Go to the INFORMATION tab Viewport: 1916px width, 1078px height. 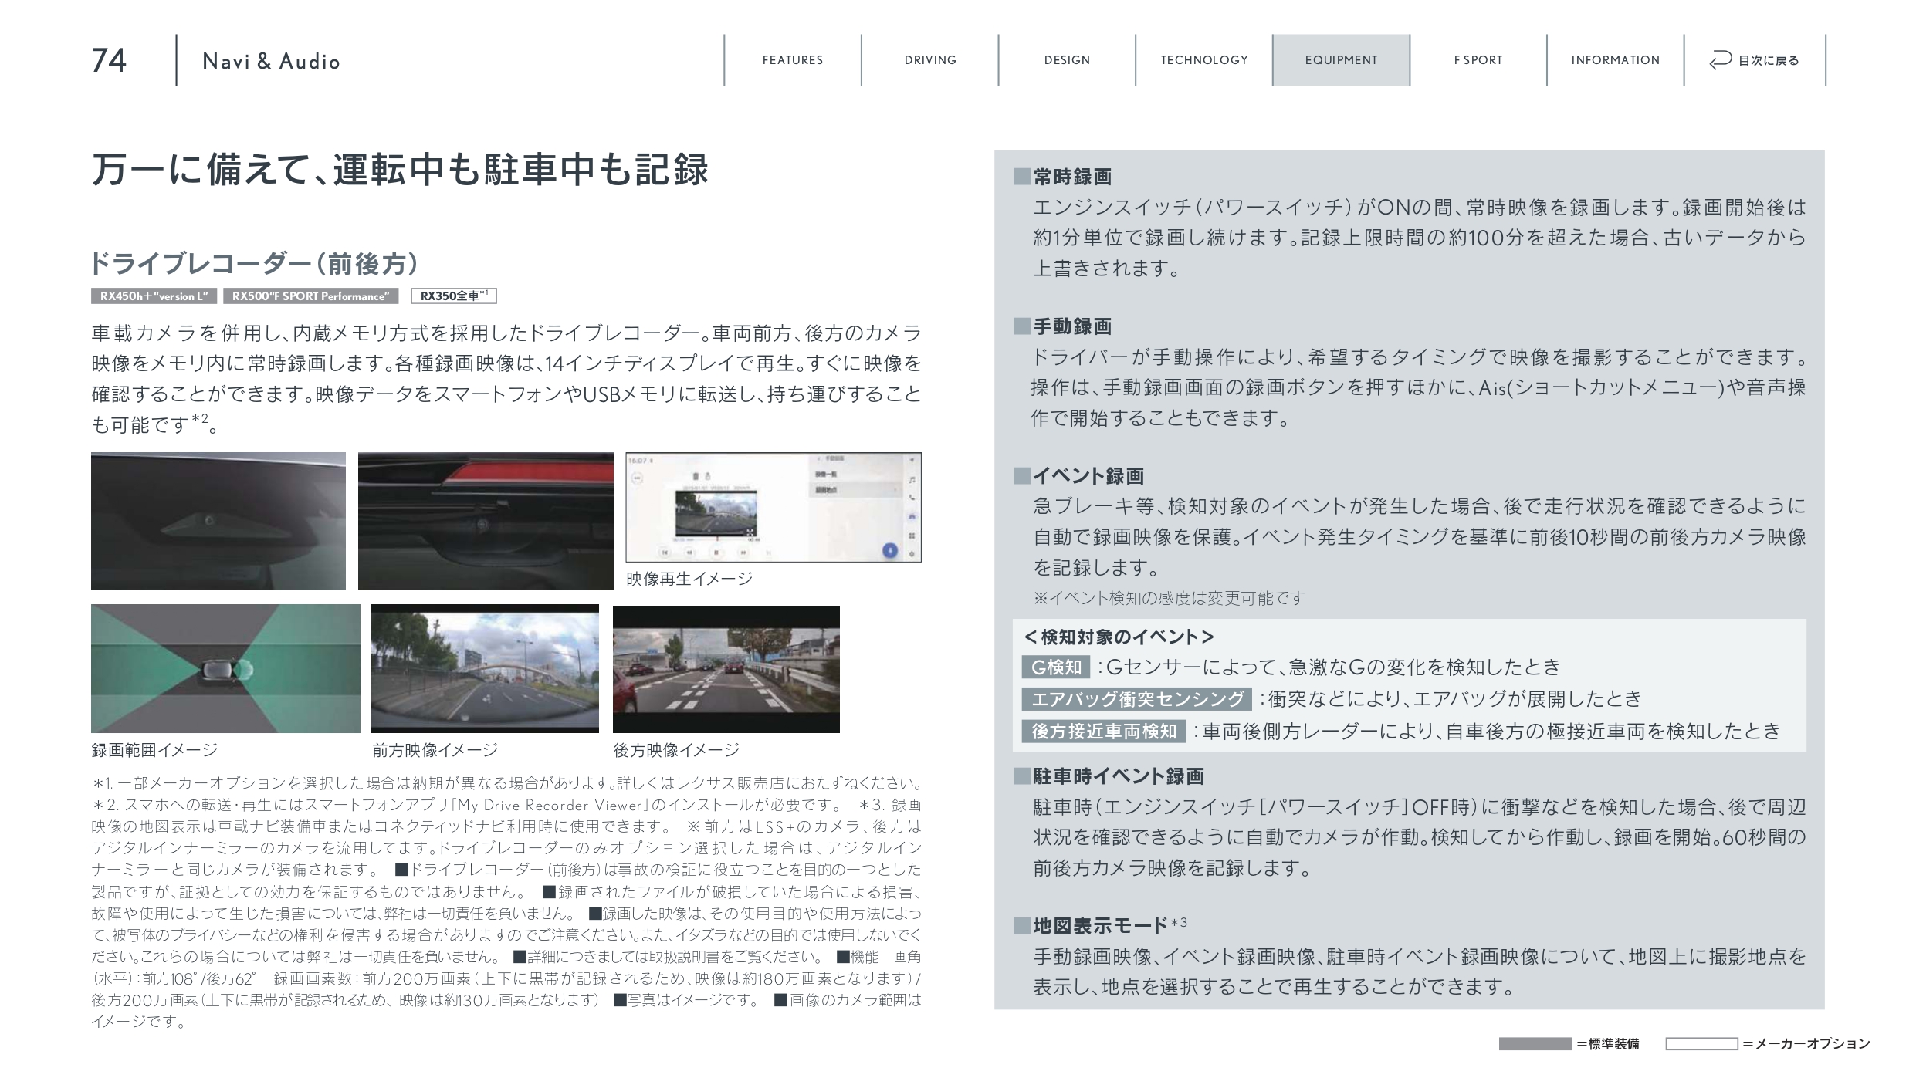coord(1615,60)
